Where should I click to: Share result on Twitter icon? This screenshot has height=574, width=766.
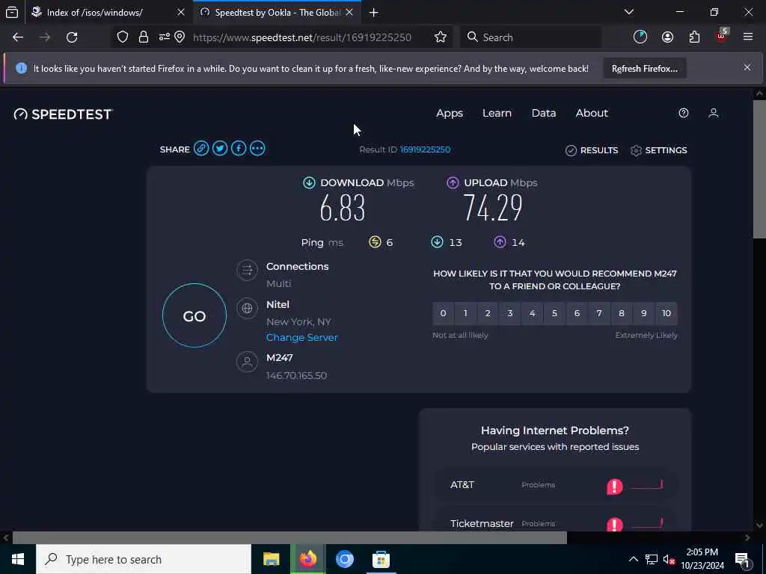(x=220, y=149)
